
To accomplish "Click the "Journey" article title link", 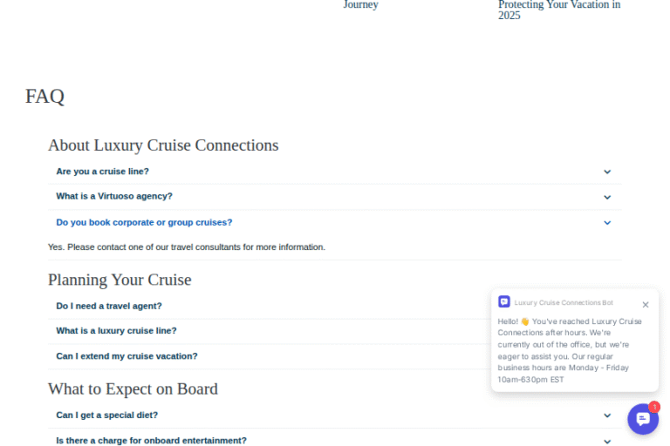I will tap(360, 5).
